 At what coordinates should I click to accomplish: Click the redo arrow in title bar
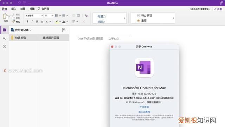point(24,3)
